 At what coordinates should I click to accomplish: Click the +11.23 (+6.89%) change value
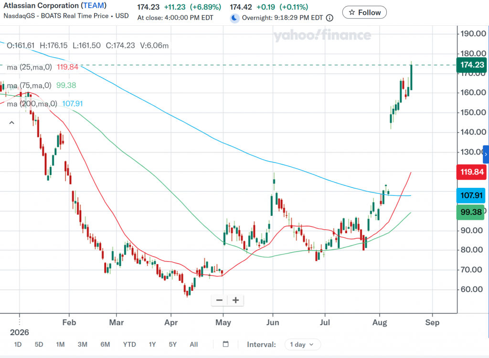tap(193, 7)
